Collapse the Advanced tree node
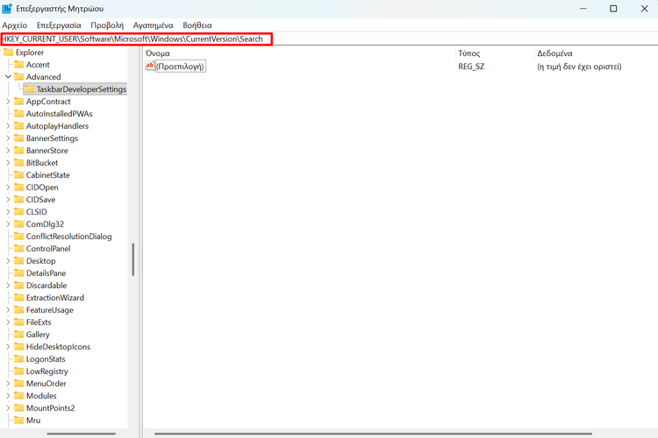The image size is (658, 438). coord(8,77)
